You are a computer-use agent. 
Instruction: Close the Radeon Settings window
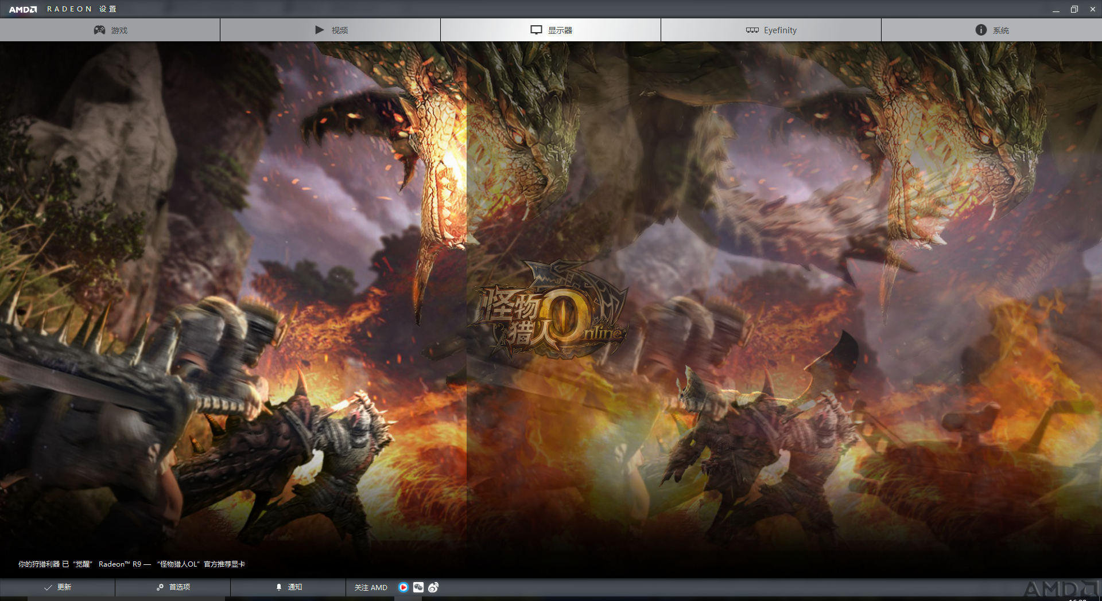(1092, 9)
